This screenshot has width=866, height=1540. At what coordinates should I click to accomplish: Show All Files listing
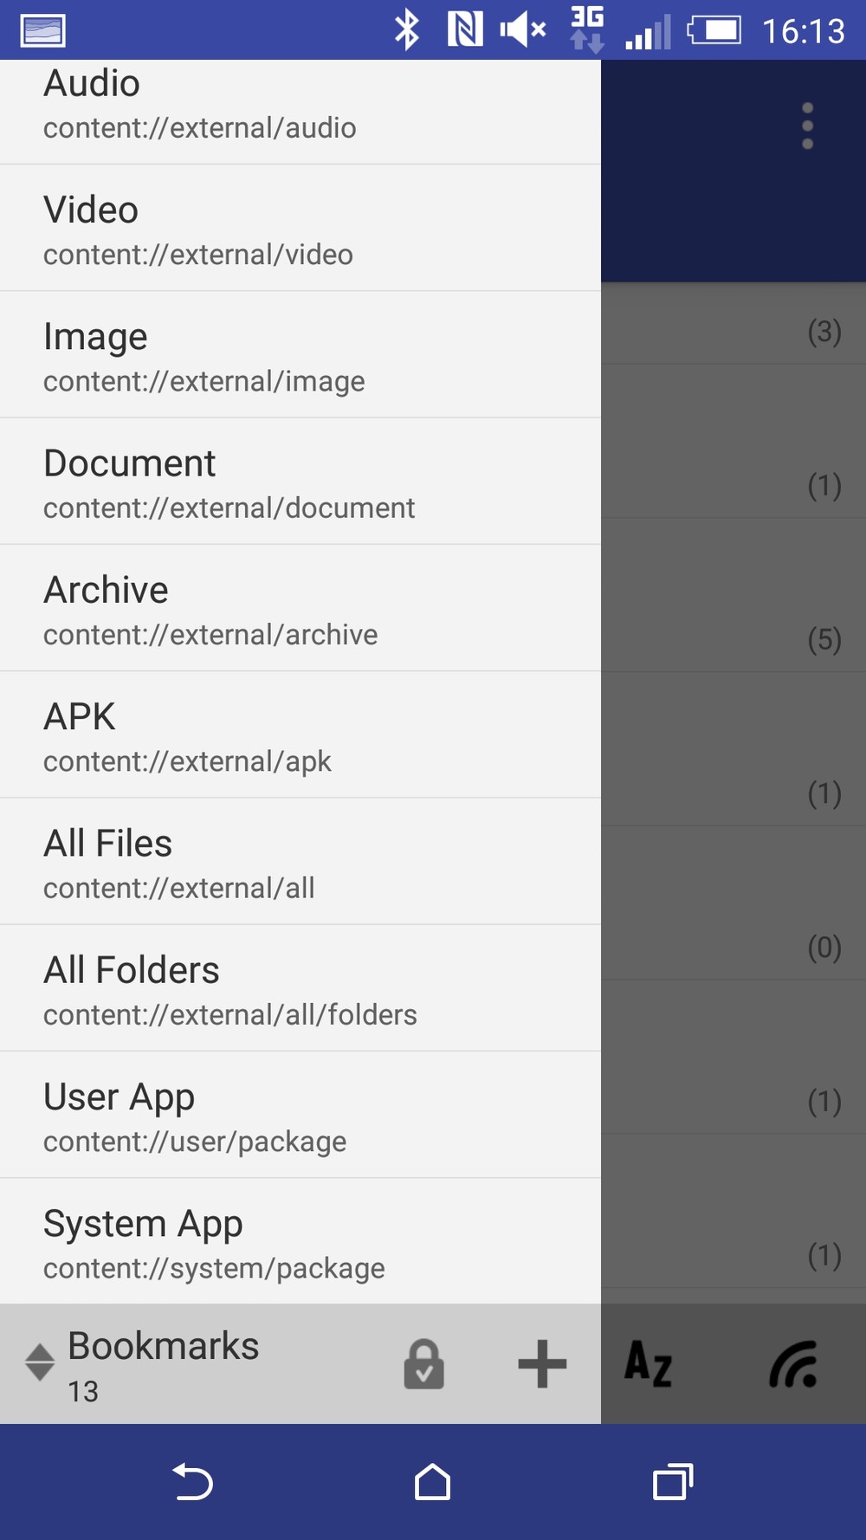click(x=300, y=864)
